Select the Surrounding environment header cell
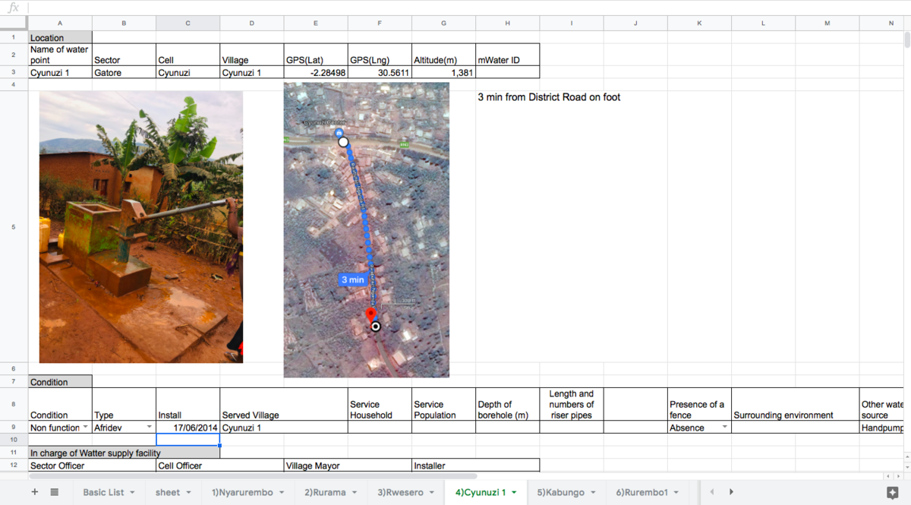Image resolution: width=911 pixels, height=505 pixels. tap(795, 405)
